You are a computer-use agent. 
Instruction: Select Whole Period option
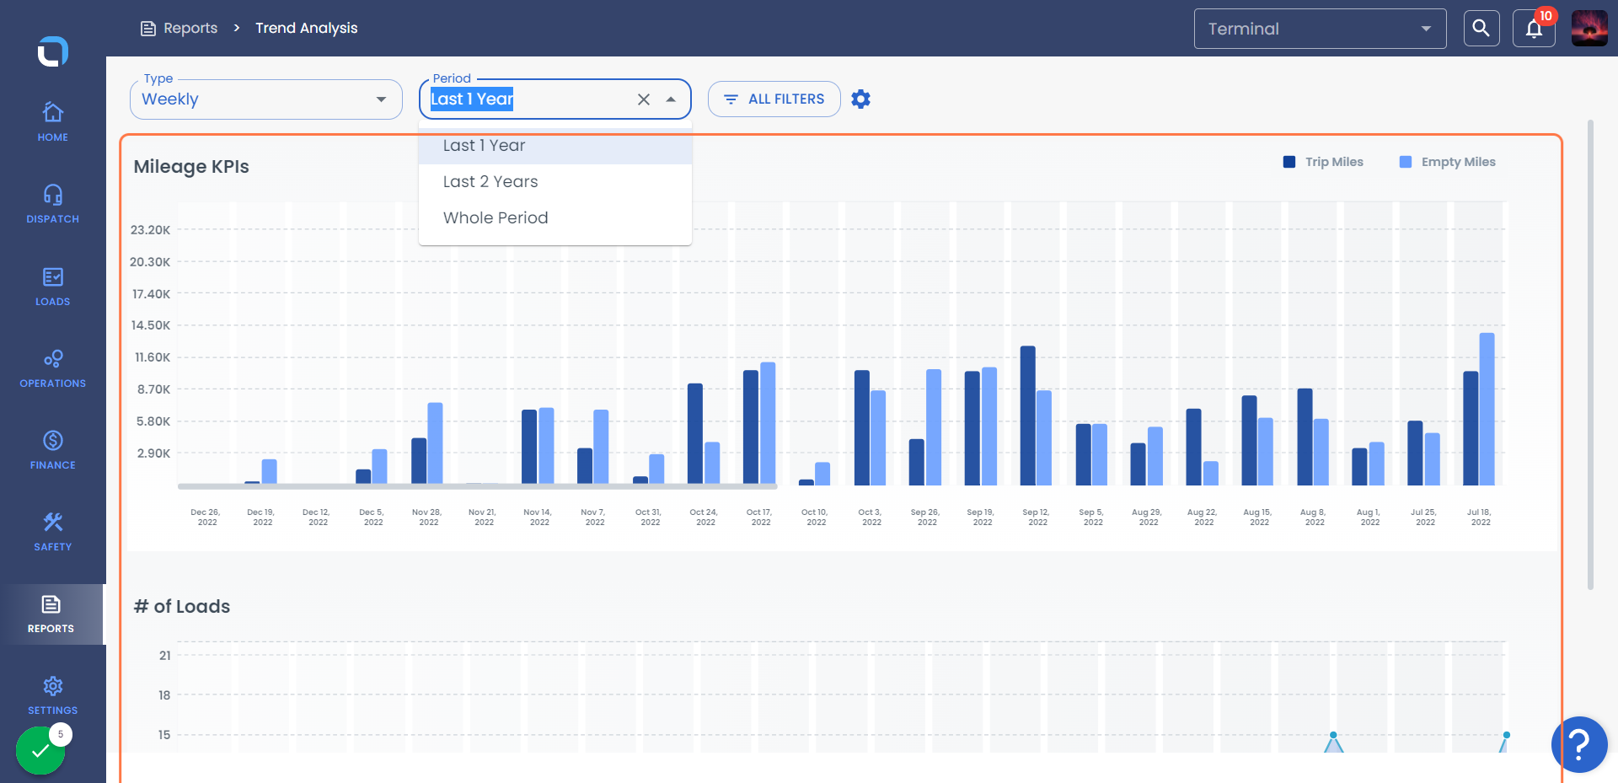coord(555,218)
